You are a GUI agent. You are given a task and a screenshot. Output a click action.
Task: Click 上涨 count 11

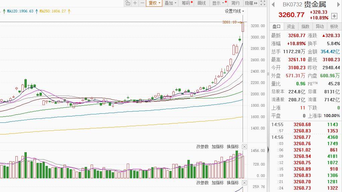pos(303,108)
